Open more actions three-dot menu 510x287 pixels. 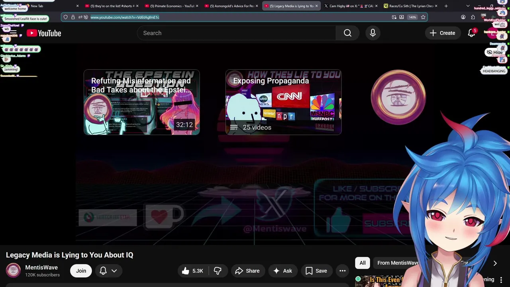[342, 271]
